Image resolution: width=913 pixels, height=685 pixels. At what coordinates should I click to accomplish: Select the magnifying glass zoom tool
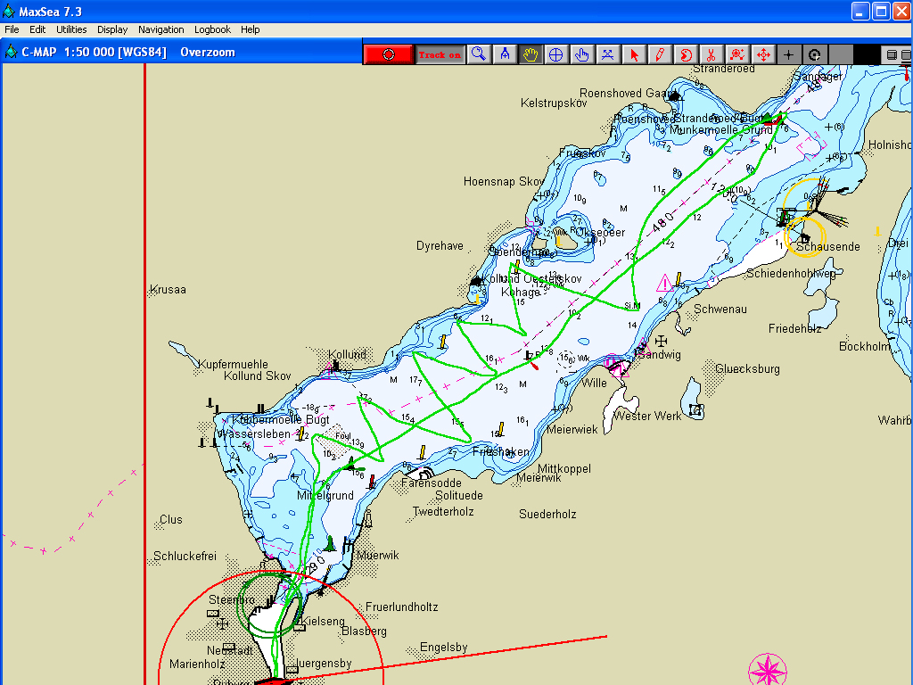coord(479,54)
